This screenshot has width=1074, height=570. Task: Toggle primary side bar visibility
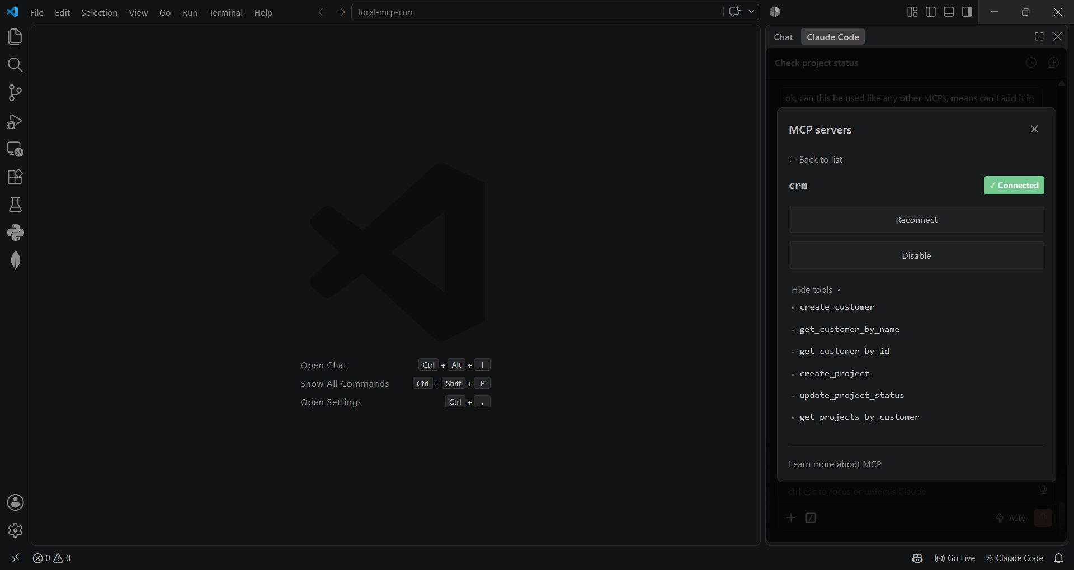pyautogui.click(x=931, y=12)
